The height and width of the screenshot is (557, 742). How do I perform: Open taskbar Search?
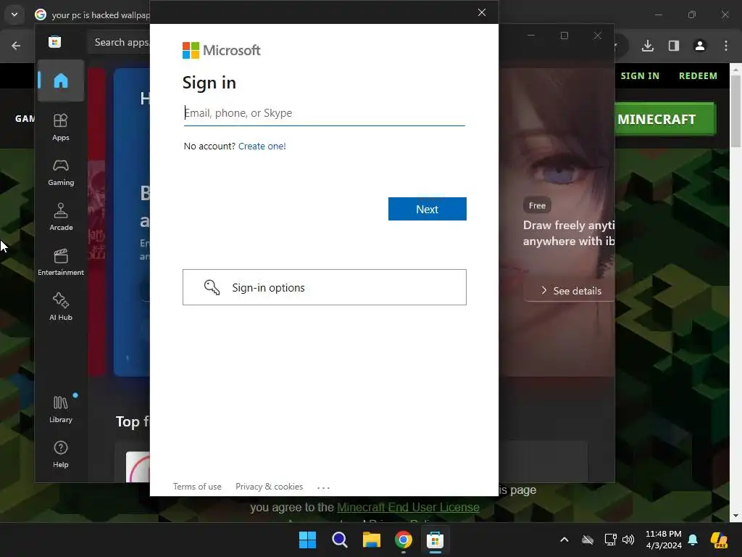coord(340,540)
